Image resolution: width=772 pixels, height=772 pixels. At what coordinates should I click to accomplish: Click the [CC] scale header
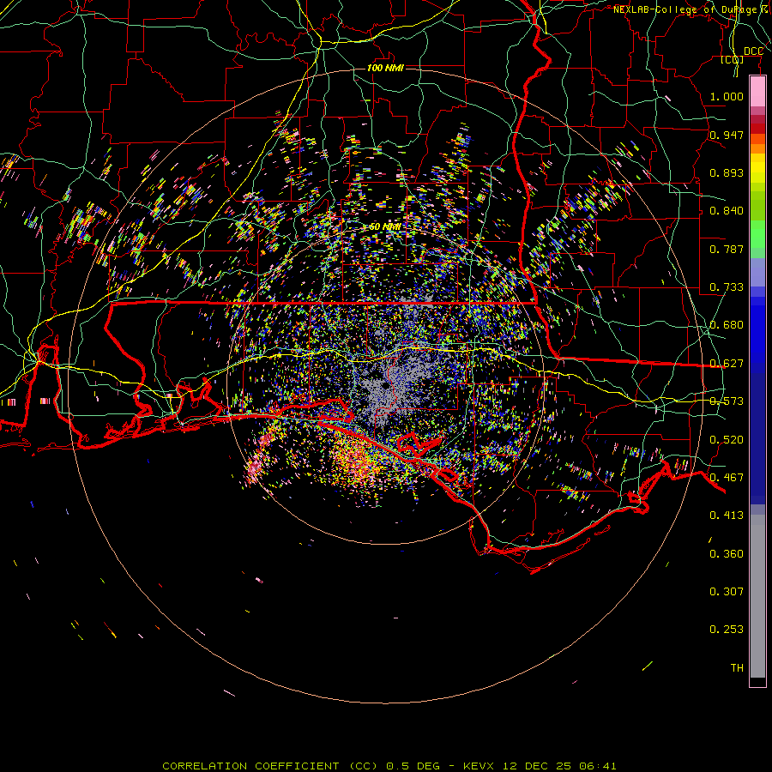point(733,59)
